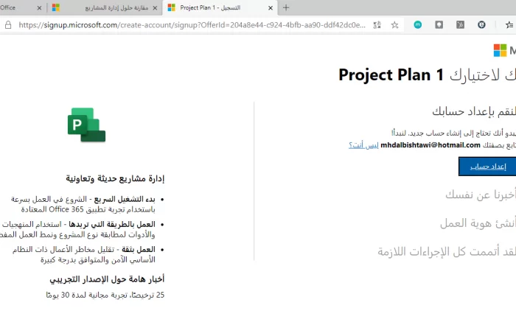Select the Project Plan 1 - التسجيل tab
Image resolution: width=516 pixels, height=325 pixels.
click(x=220, y=7)
